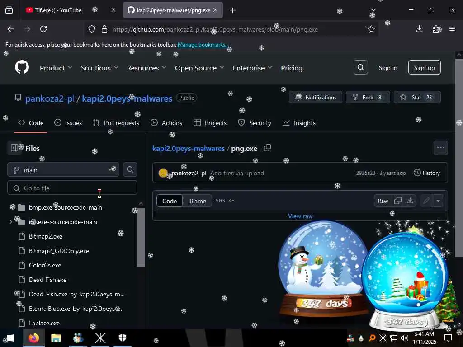463x347 pixels.
Task: Bookmark this page with star icon
Action: pyautogui.click(x=371, y=29)
